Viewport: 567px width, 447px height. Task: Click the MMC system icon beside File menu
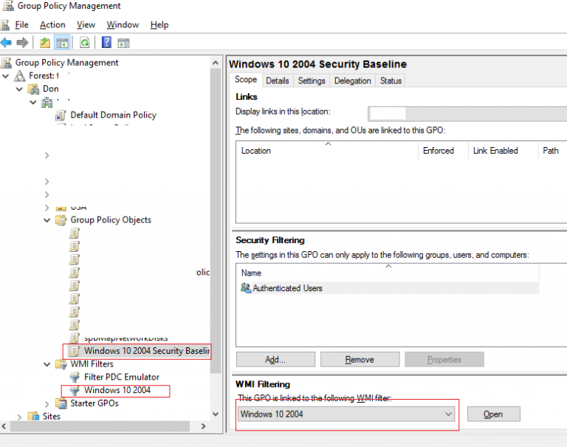coord(5,25)
